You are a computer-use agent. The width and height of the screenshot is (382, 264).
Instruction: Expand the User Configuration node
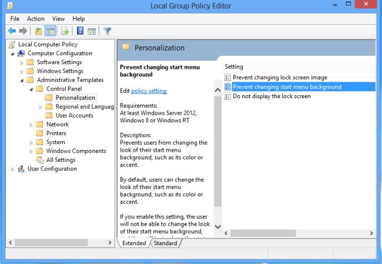click(x=12, y=169)
